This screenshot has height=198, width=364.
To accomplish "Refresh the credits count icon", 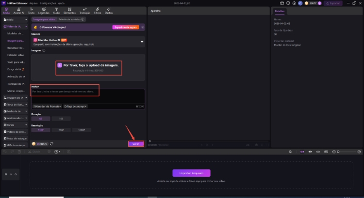I will (51, 144).
